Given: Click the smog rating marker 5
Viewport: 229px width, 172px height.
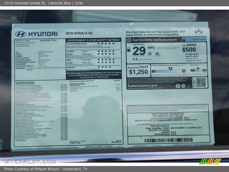Looking at the screenshot, I should coord(198,68).
